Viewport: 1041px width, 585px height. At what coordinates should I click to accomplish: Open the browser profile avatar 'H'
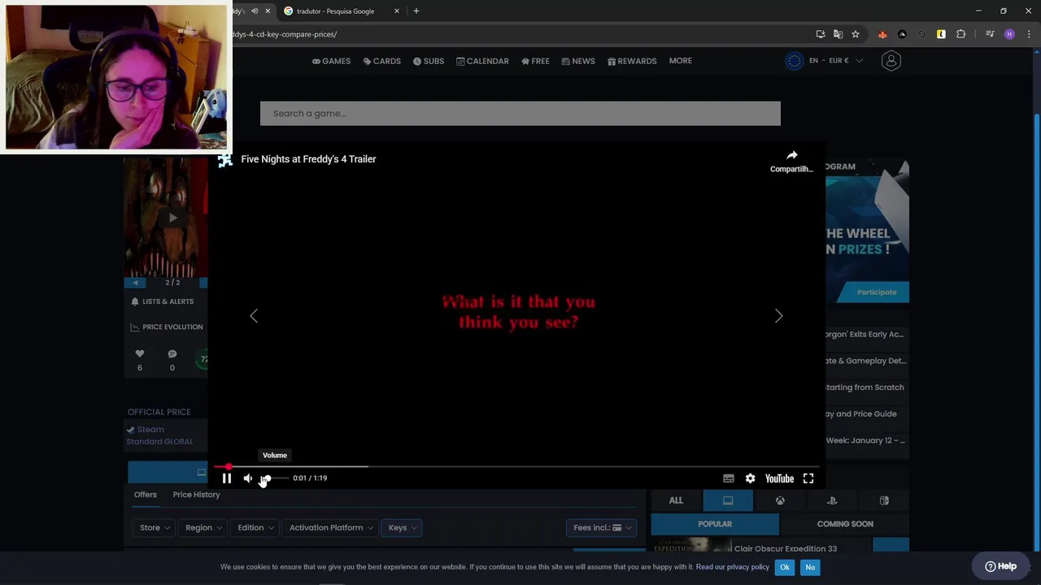[1009, 34]
